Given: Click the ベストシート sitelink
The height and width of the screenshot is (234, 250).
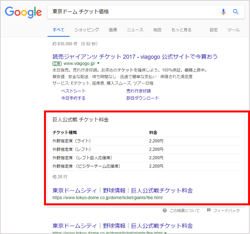Looking at the screenshot, I should pos(73,91).
